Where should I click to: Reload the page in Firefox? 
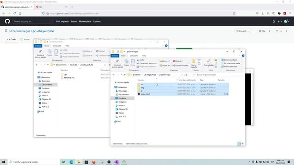click(x=15, y=13)
